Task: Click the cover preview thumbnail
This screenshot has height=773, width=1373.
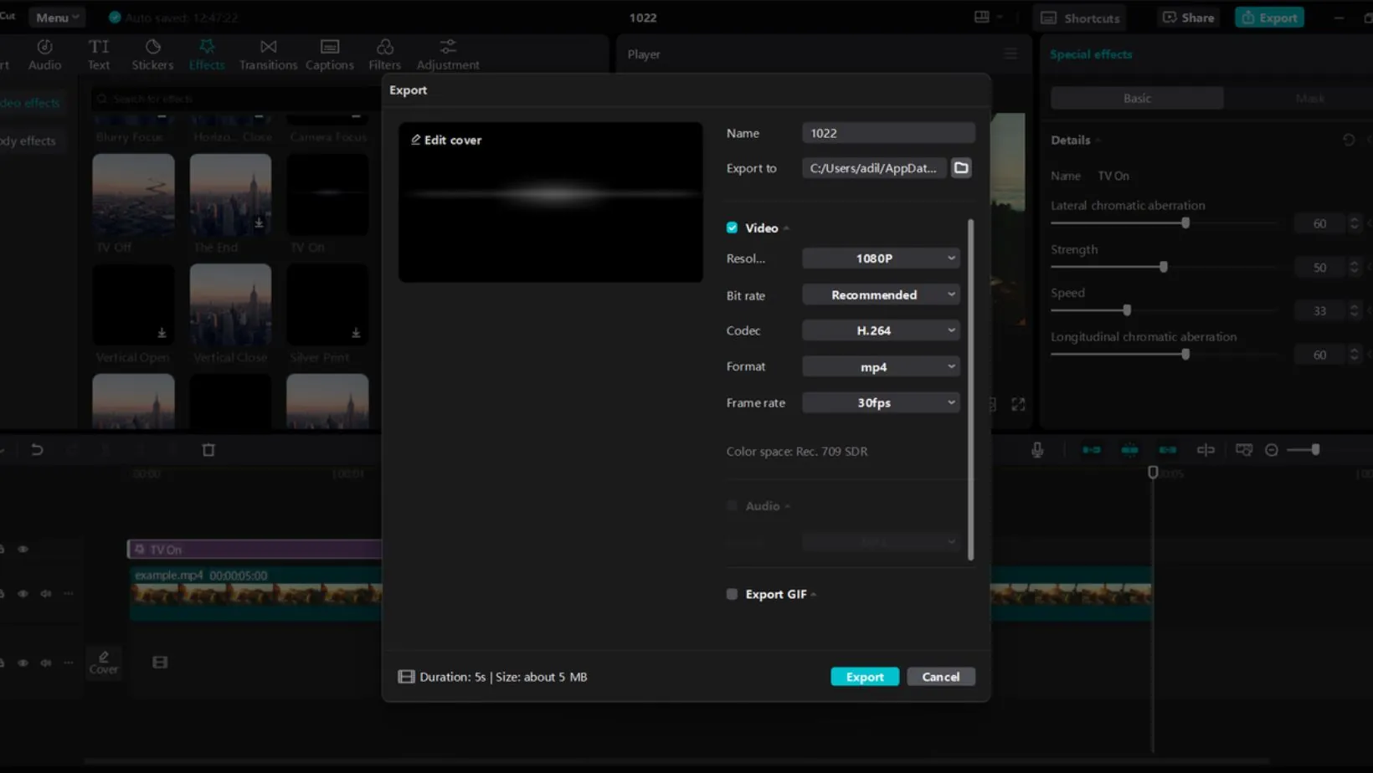Action: [551, 202]
